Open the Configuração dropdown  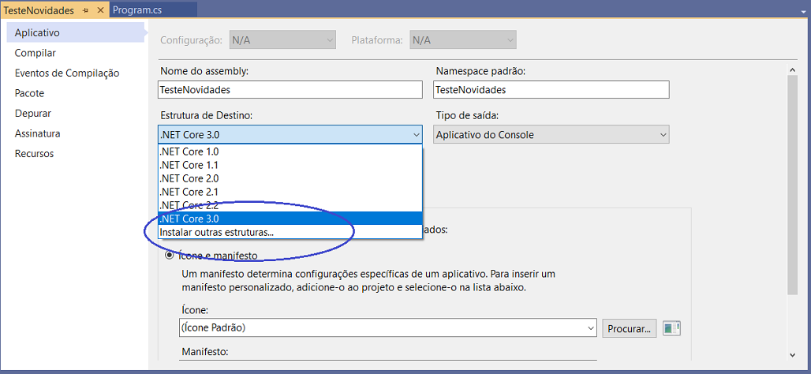point(283,39)
